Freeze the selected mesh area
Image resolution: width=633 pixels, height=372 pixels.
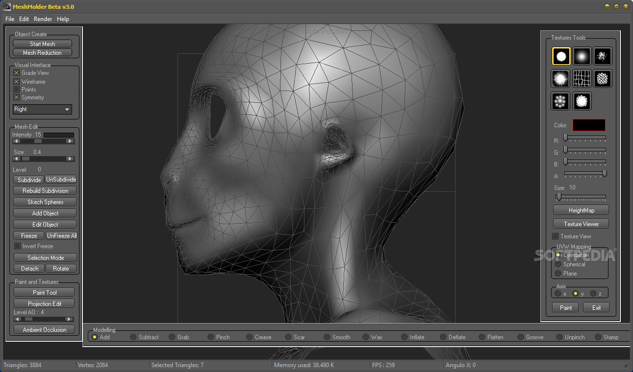[29, 235]
